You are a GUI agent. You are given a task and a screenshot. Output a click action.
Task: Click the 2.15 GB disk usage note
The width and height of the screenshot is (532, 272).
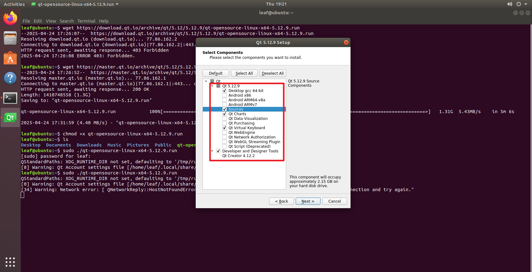(315, 182)
